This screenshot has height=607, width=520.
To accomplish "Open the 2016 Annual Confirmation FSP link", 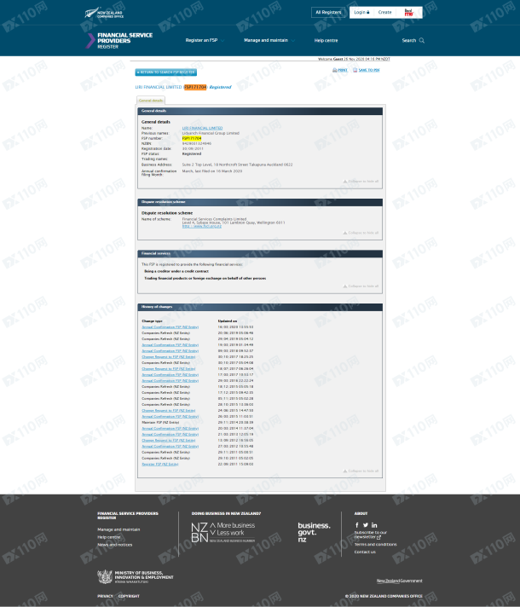I will coord(170,380).
